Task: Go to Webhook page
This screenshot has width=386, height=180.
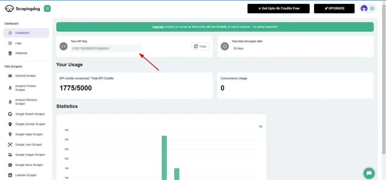Action: (21, 53)
